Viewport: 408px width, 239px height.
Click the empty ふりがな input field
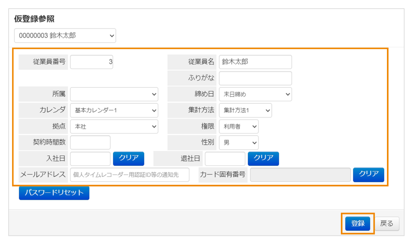[x=255, y=78]
